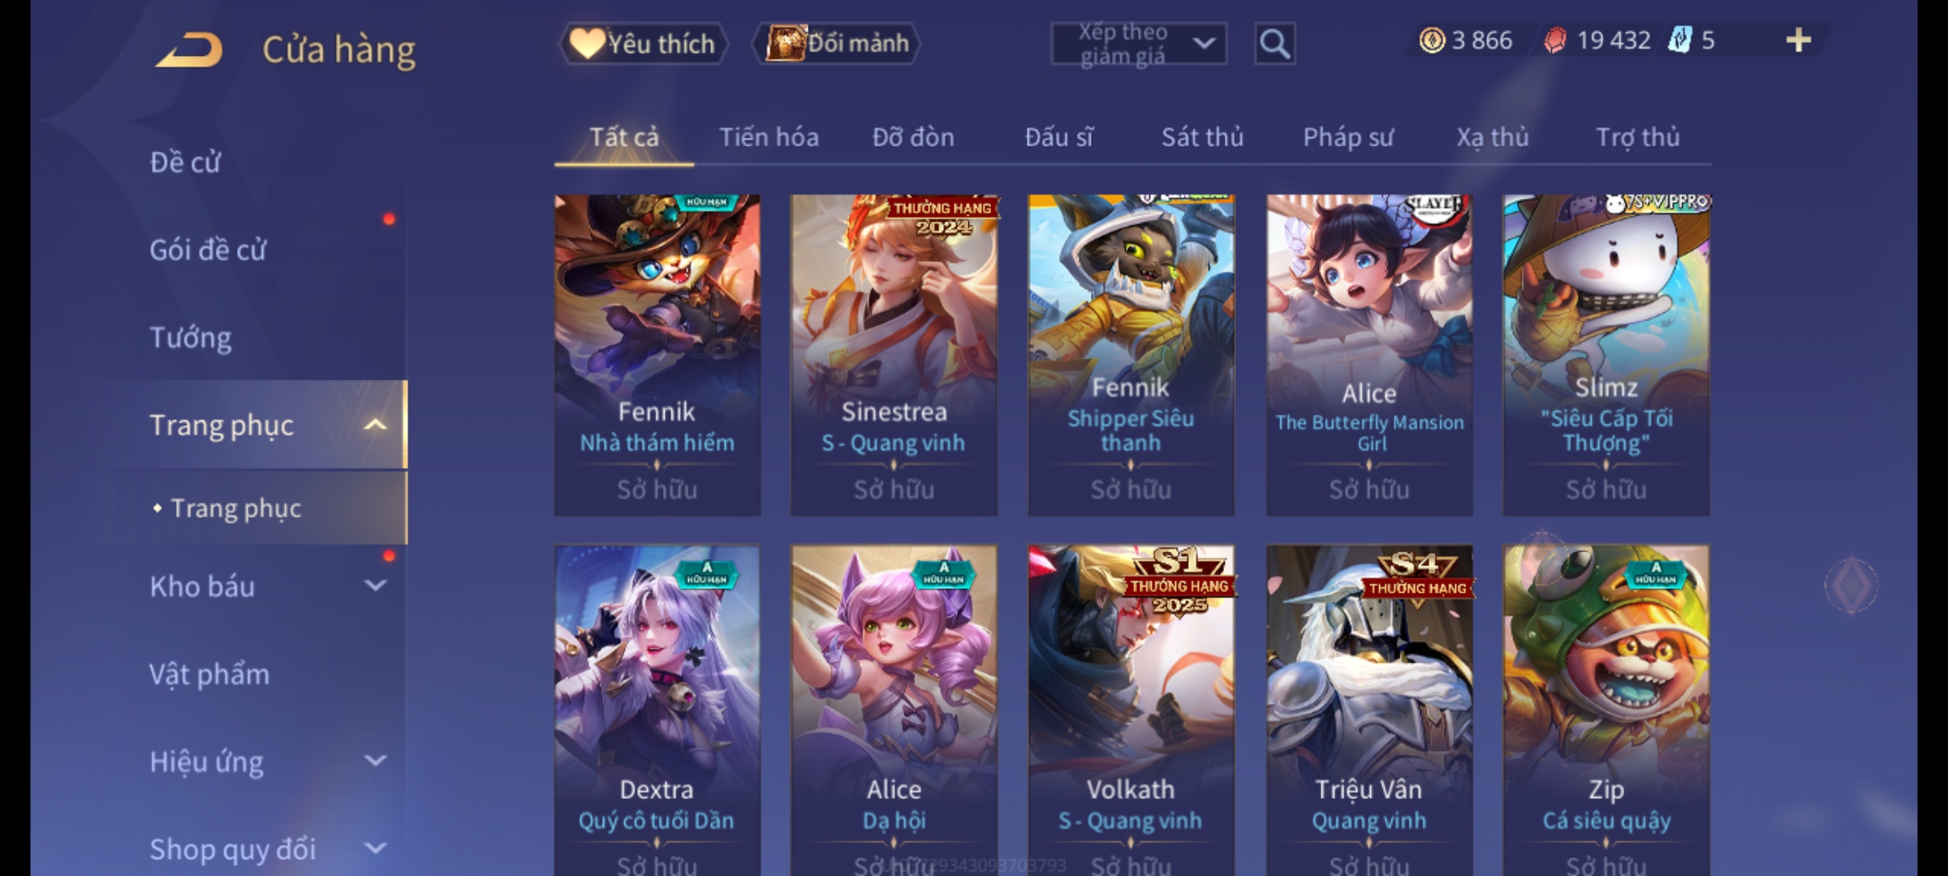
Task: Tap the gold coin currency icon
Action: click(1432, 40)
